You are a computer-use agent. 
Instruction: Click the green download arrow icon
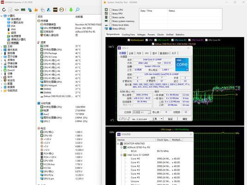(x=71, y=10)
